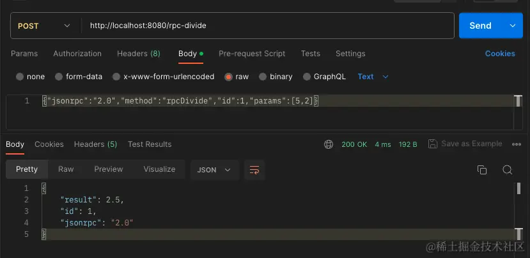Click the Save as Example disk icon

coord(433,144)
